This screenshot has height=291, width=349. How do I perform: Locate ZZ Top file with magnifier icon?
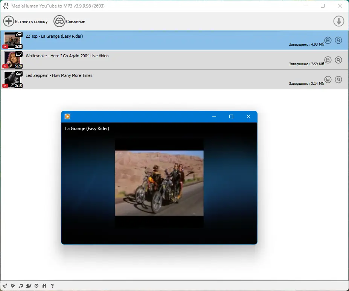coord(338,41)
